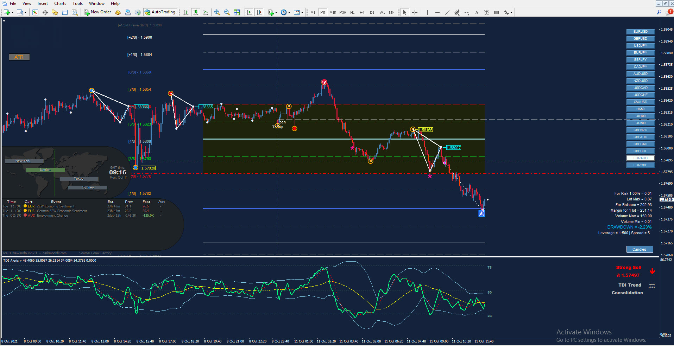Screen dimensions: 674x346
Task: Tile windows with the grid icon
Action: point(237,12)
